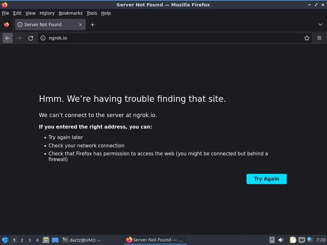Open the Bookmarks menu
327x245 pixels.
[71, 13]
